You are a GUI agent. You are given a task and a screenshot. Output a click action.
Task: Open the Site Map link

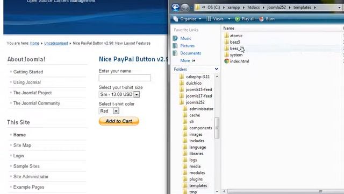pyautogui.click(x=22, y=145)
